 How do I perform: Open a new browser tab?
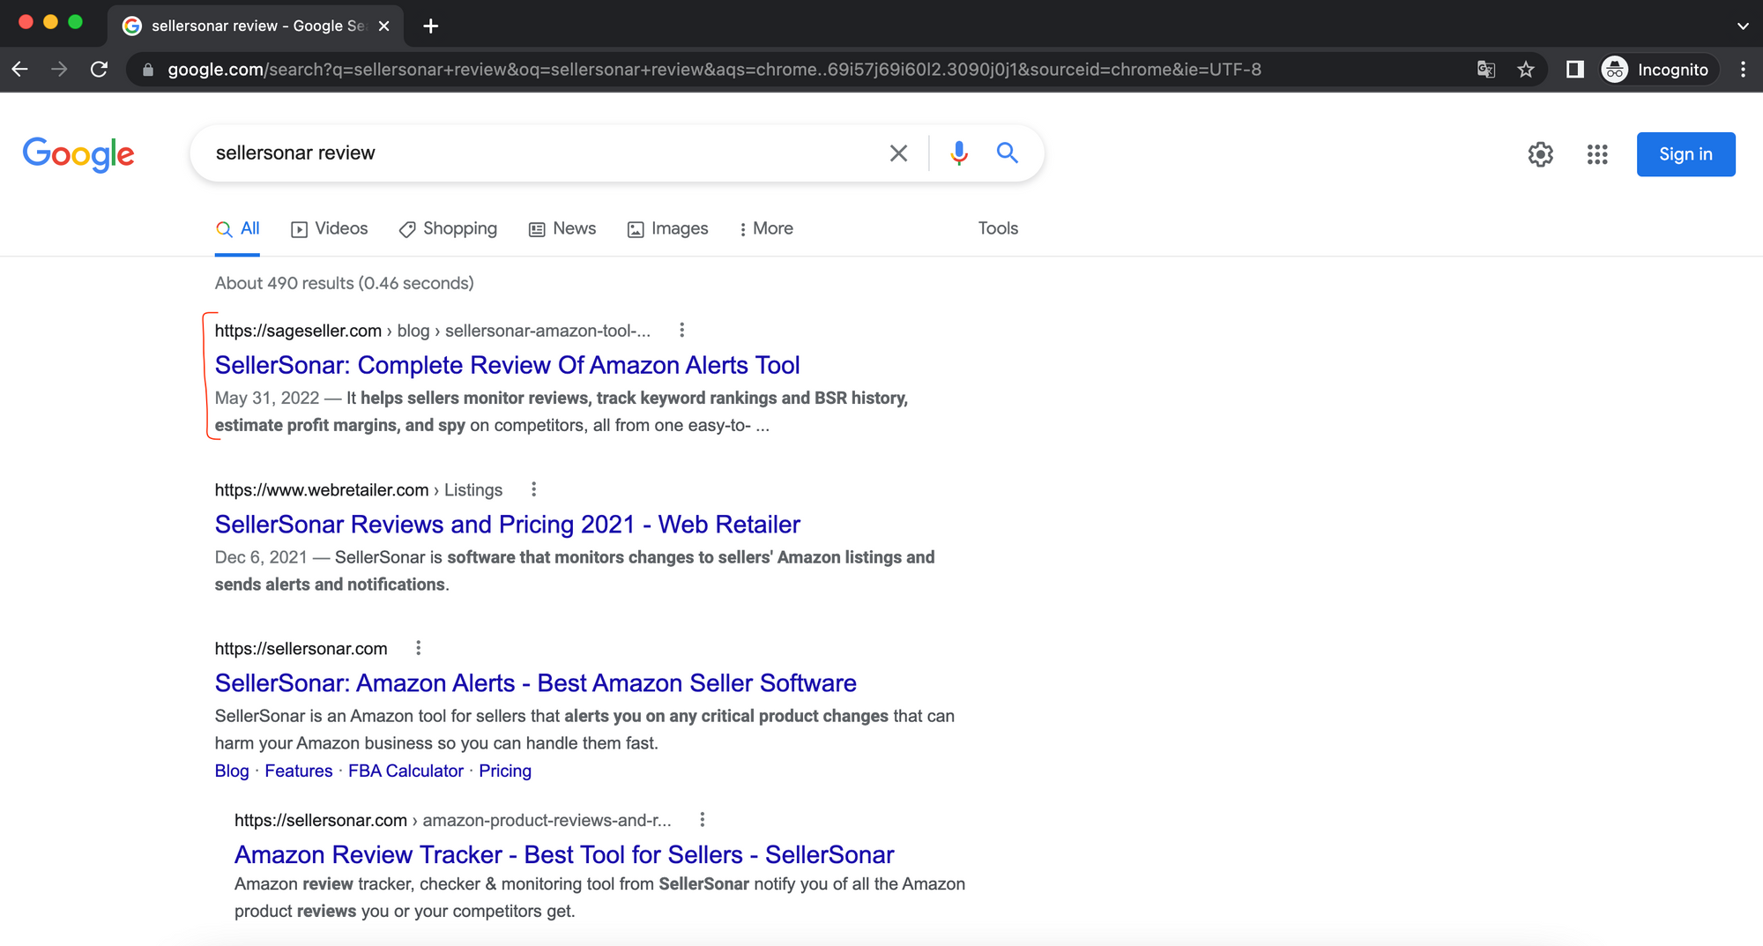pos(430,26)
